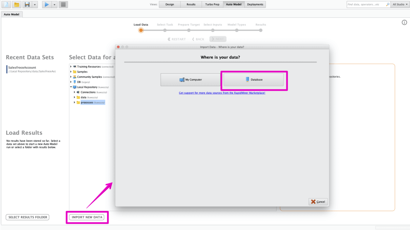Image resolution: width=410 pixels, height=230 pixels.
Task: Expand the processes folder
Action: 74,102
